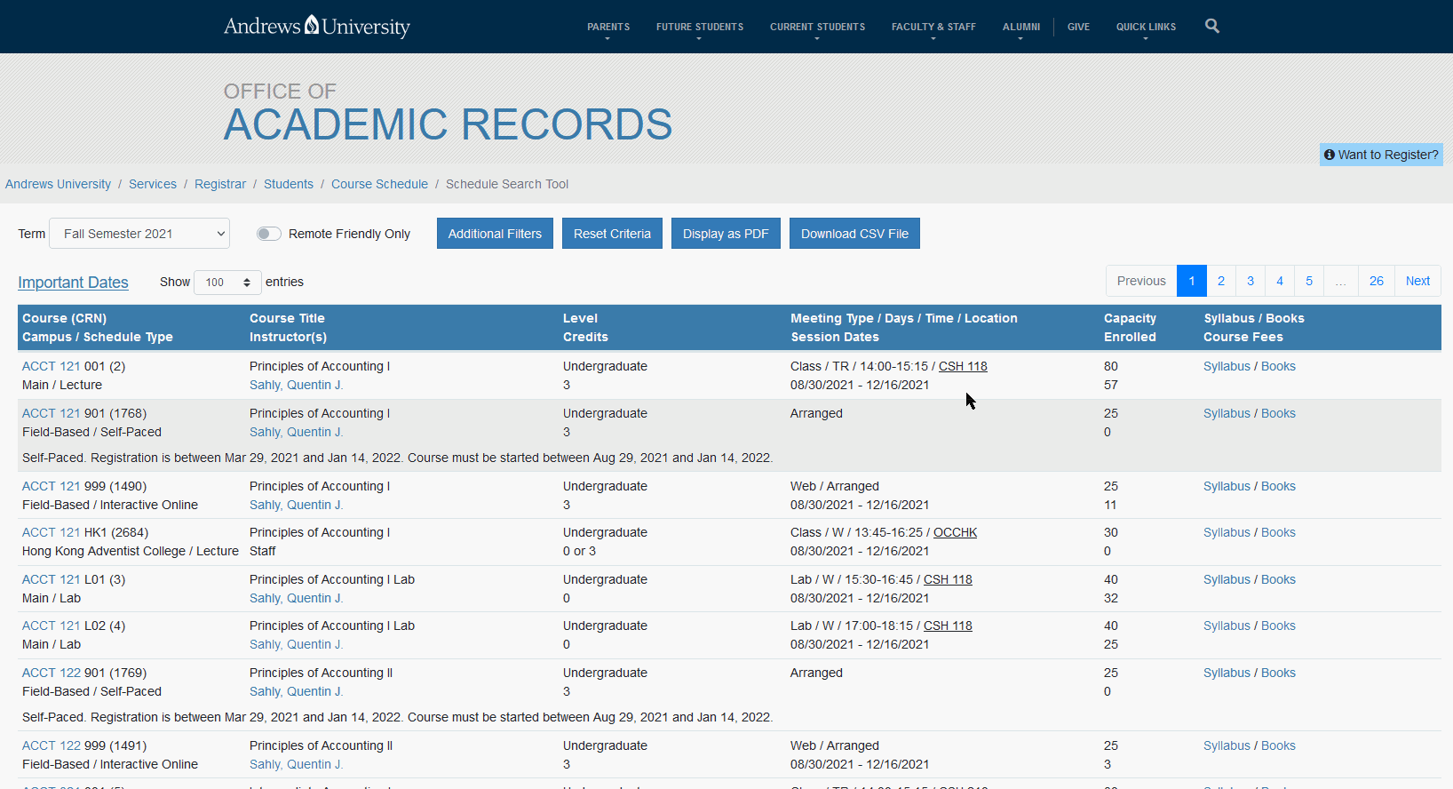This screenshot has width=1453, height=789.
Task: Go to pagination page 5
Action: coord(1309,281)
